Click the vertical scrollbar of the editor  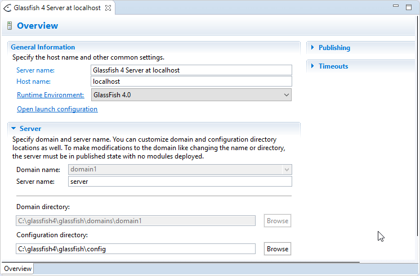[417, 126]
